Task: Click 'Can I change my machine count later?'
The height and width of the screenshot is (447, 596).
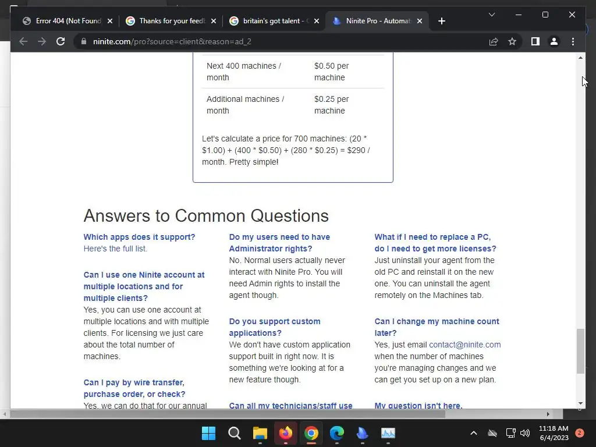Action: (x=437, y=327)
